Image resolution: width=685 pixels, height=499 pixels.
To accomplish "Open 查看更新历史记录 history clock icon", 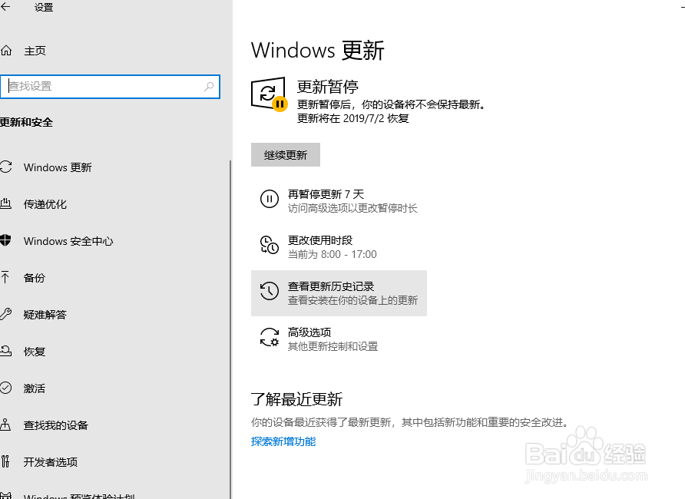I will (270, 292).
